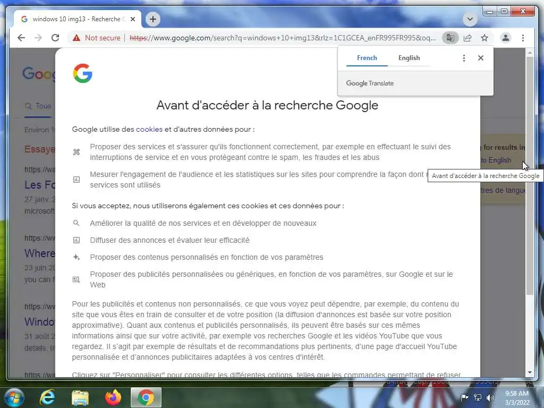This screenshot has width=544, height=408.
Task: Open Windows Explorer folder from taskbar
Action: (80, 397)
